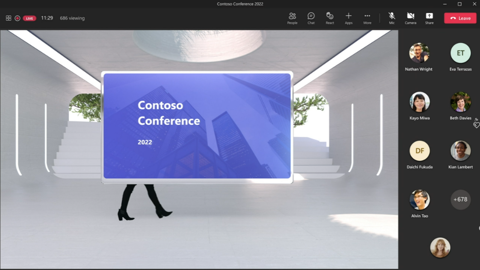Click the self-view avatar at bottom
The width and height of the screenshot is (480, 270).
440,247
